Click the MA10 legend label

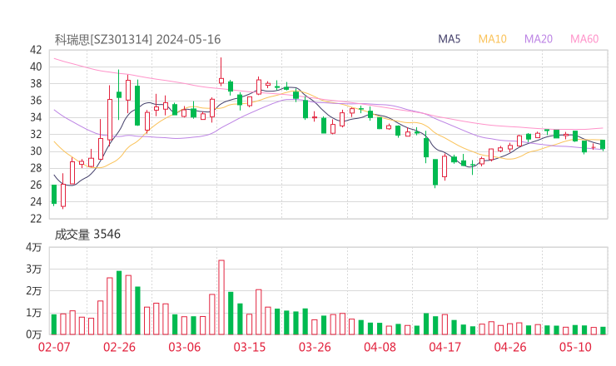pos(492,39)
